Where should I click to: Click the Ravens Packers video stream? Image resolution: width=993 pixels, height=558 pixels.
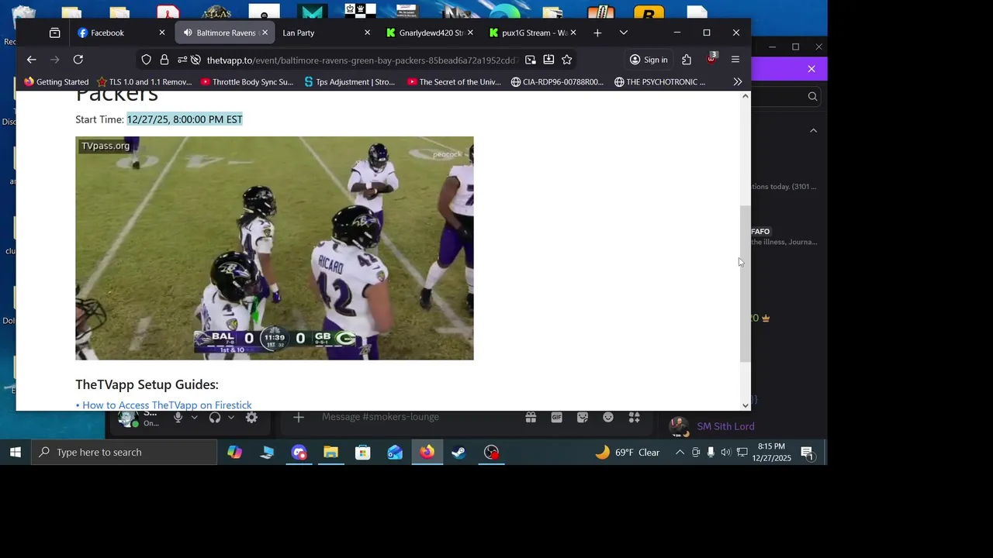click(x=275, y=248)
